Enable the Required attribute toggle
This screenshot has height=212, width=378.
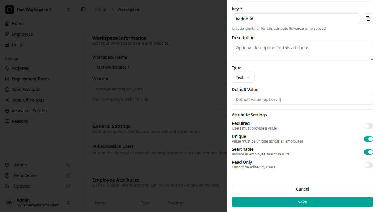(x=369, y=126)
